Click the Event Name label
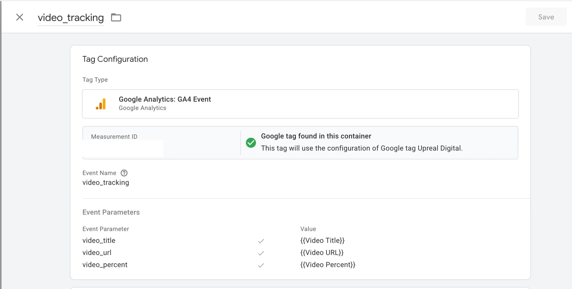 (99, 173)
